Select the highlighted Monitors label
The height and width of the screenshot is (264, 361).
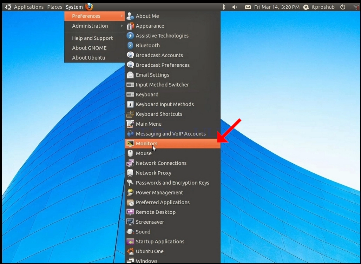pyautogui.click(x=147, y=144)
